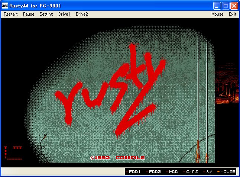This screenshot has width=240, height=177.
Task: Open the Drive2 menu
Action: pyautogui.click(x=82, y=14)
